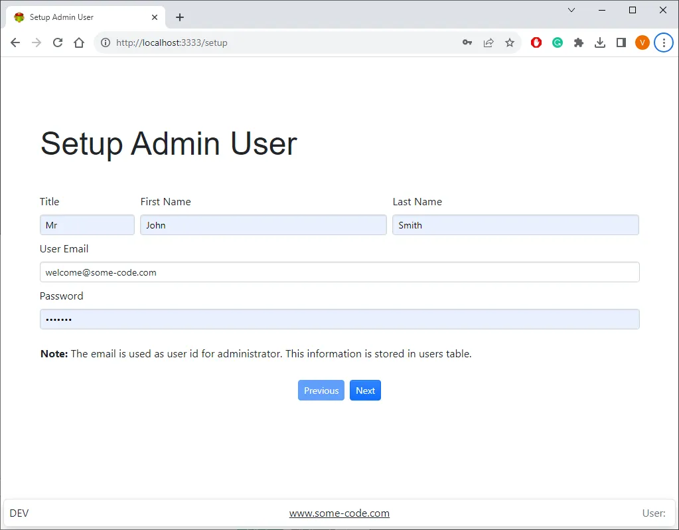Bookmark the page with the star icon
Screen dimensions: 679x530
[x=510, y=42]
